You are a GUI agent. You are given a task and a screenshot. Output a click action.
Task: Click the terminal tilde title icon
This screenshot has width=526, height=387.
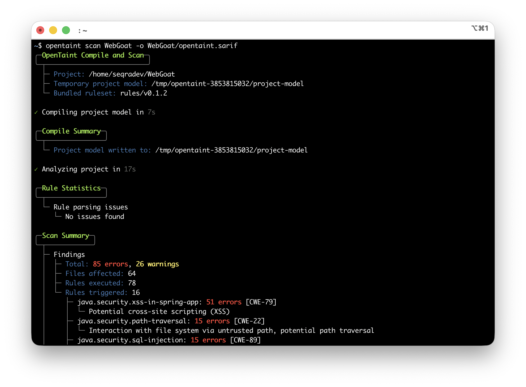[x=83, y=31]
